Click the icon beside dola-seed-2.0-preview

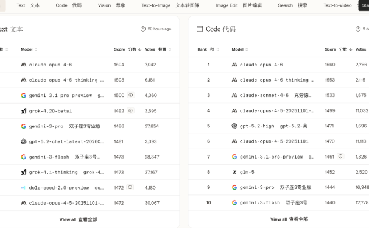[23, 188]
